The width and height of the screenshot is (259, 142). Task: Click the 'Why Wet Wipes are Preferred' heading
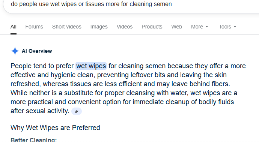pos(55,128)
